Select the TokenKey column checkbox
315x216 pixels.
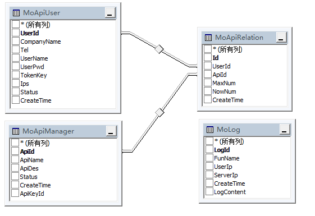pos(16,75)
